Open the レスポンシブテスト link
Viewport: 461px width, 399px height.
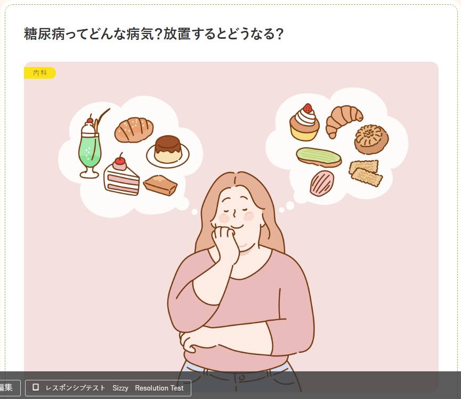(x=76, y=388)
